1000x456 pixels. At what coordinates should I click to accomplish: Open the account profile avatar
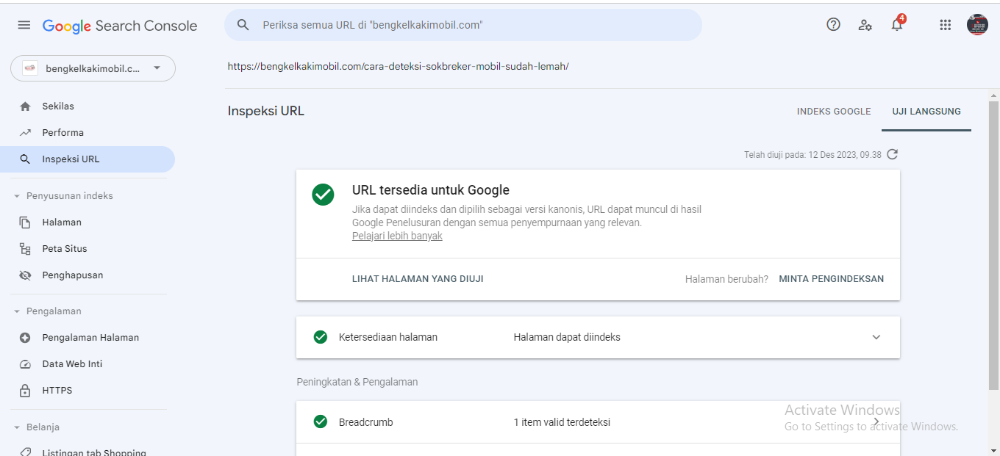pyautogui.click(x=977, y=25)
